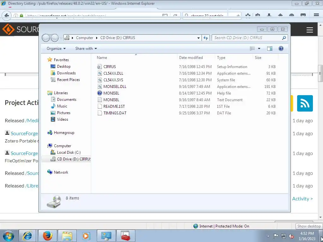Click the search magnifier in Explorer
This screenshot has width=323, height=242.
click(x=284, y=38)
